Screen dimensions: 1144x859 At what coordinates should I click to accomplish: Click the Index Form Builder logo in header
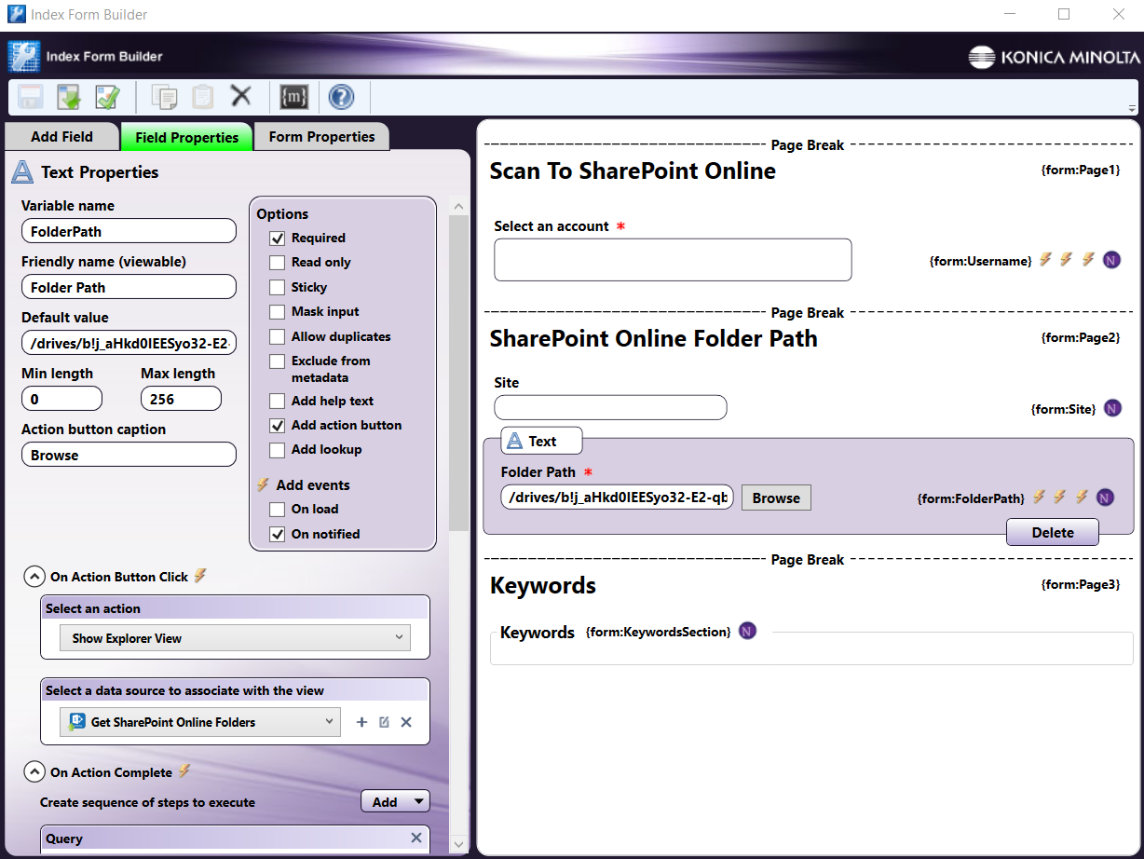pyautogui.click(x=24, y=57)
